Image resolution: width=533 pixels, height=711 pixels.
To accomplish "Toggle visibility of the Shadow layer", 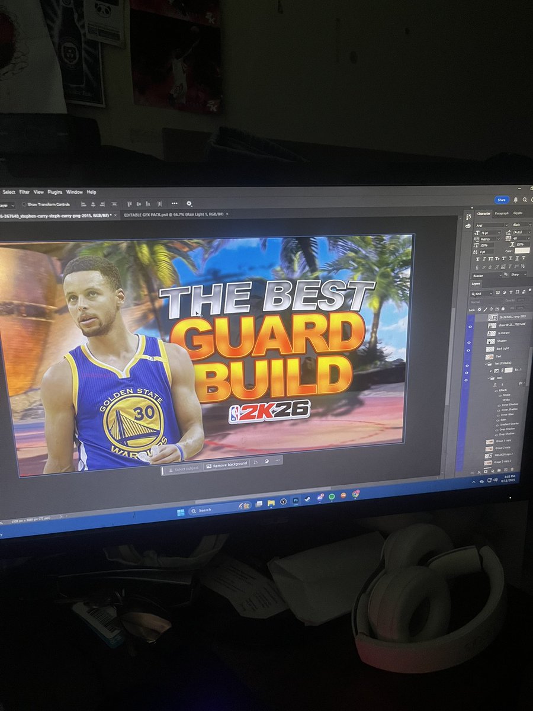I will click(469, 342).
